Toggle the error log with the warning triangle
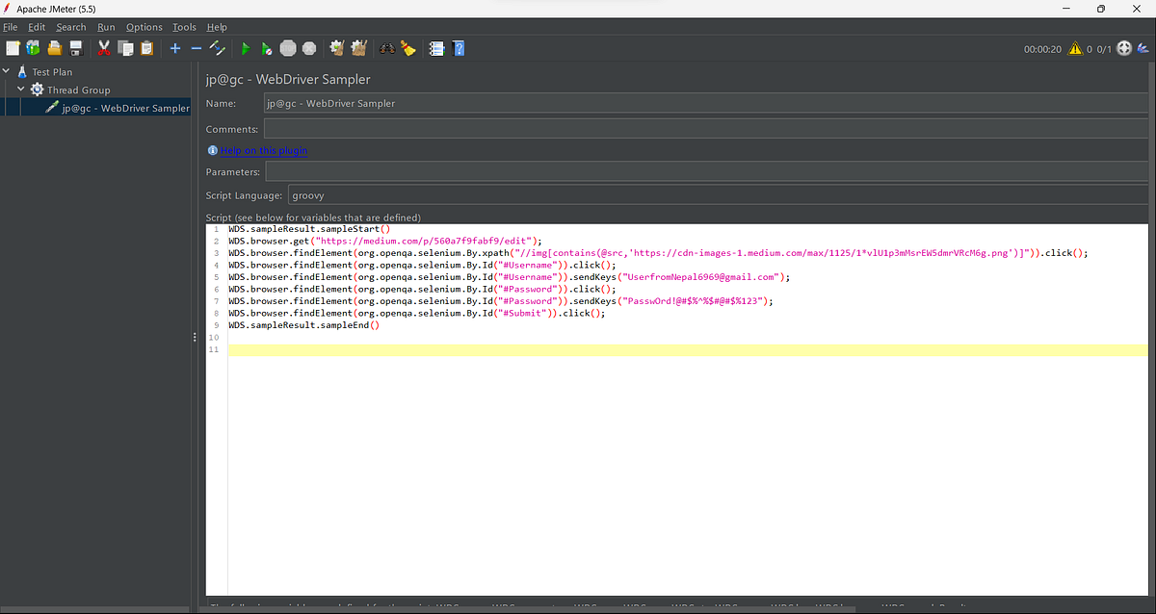 pyautogui.click(x=1076, y=46)
